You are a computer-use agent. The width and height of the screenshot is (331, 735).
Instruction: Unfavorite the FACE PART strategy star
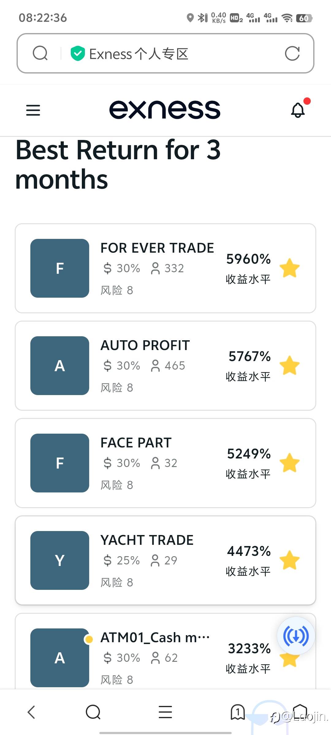[x=289, y=463]
